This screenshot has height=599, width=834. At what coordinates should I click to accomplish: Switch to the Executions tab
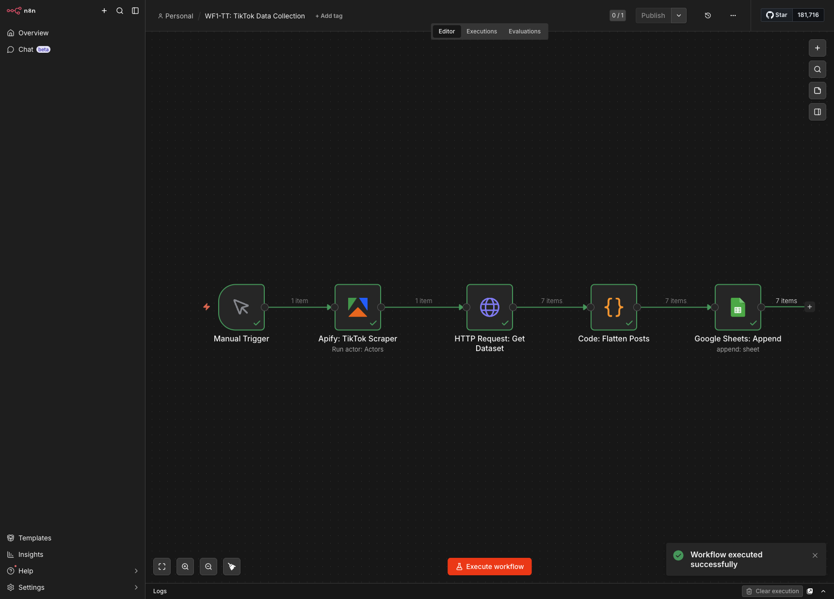click(x=481, y=31)
